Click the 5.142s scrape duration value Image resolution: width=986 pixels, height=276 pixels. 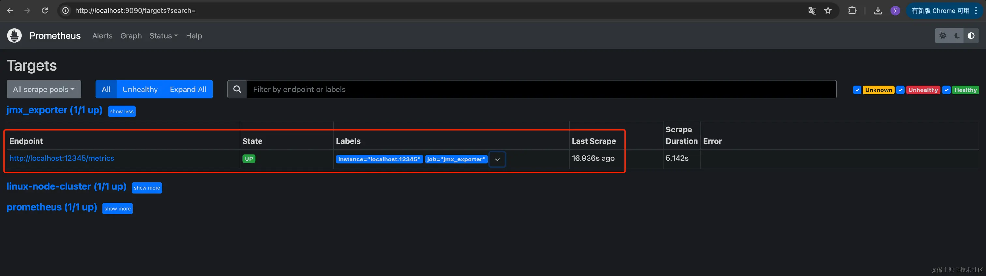(x=677, y=158)
